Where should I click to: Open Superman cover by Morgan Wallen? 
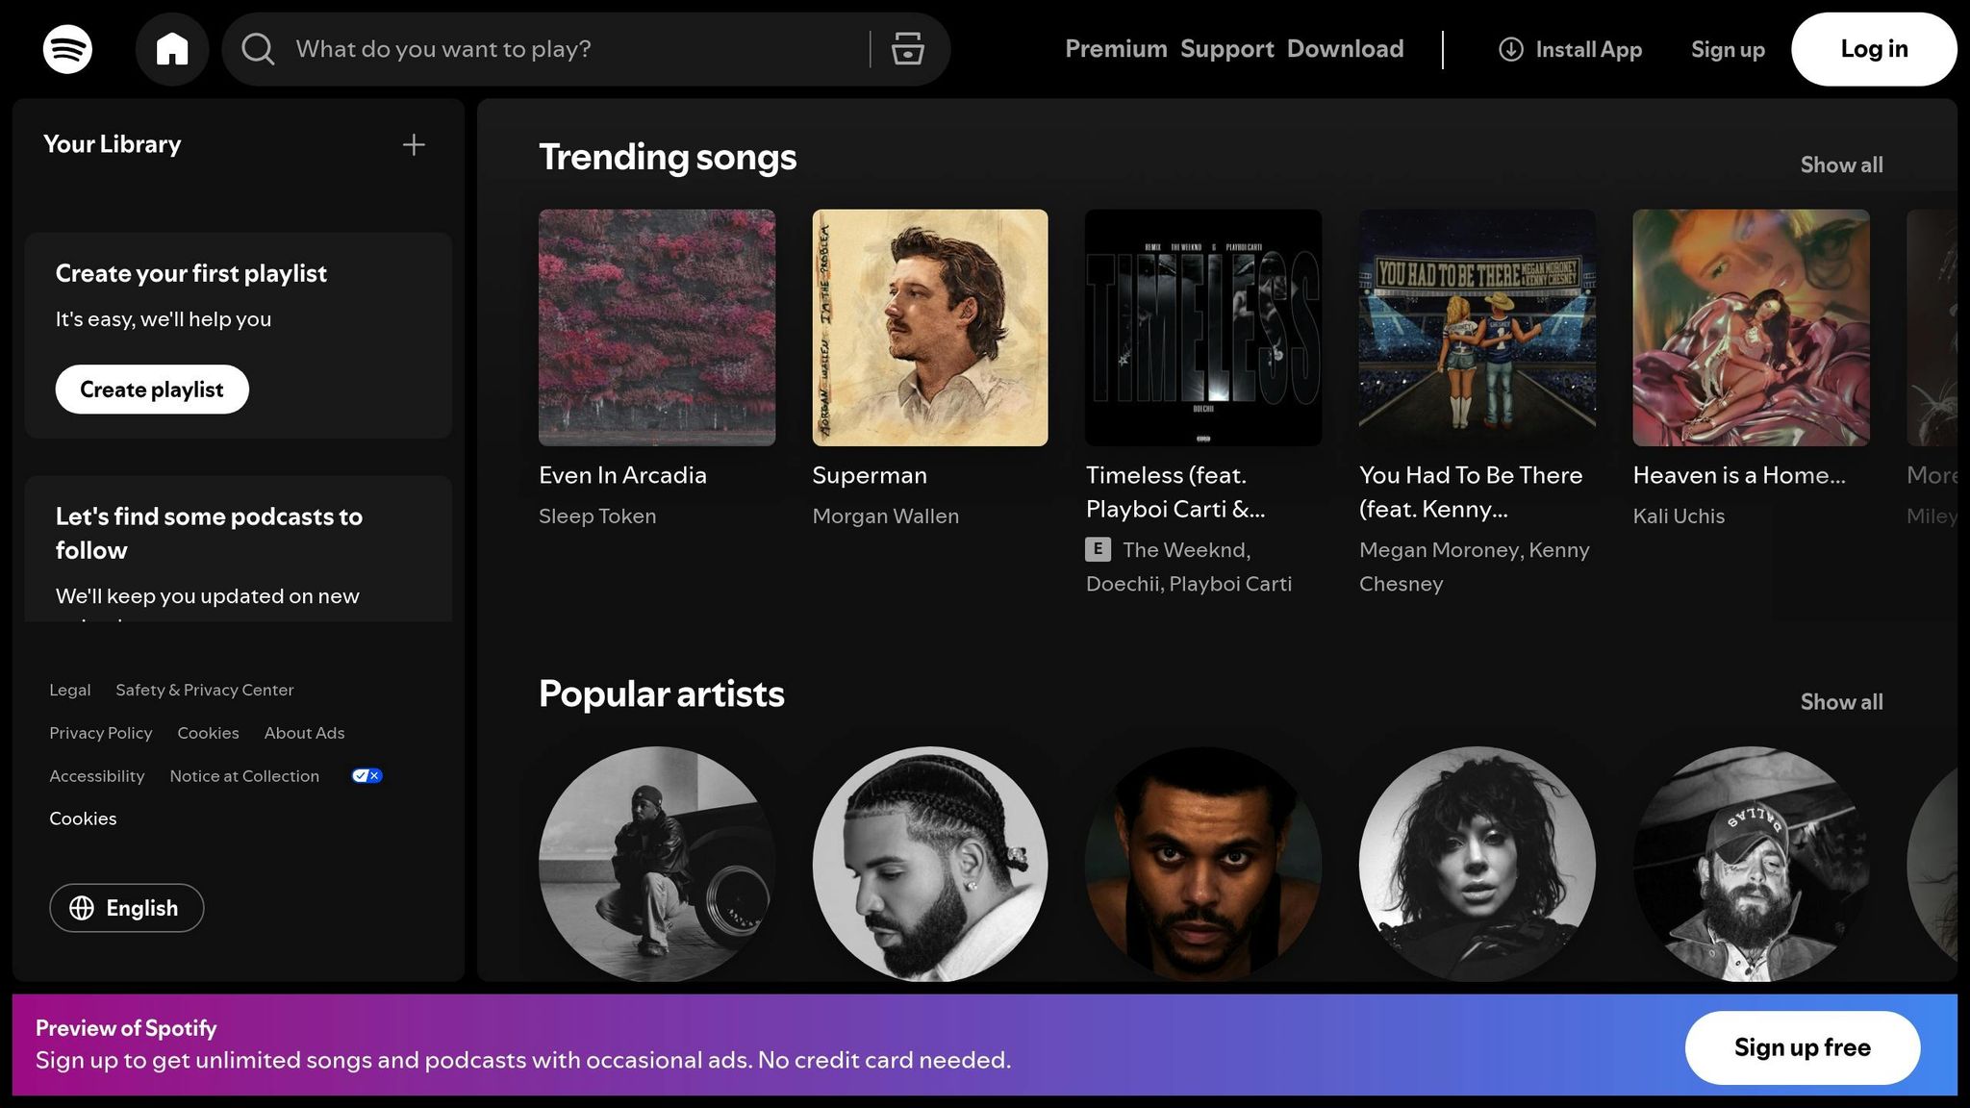click(930, 327)
